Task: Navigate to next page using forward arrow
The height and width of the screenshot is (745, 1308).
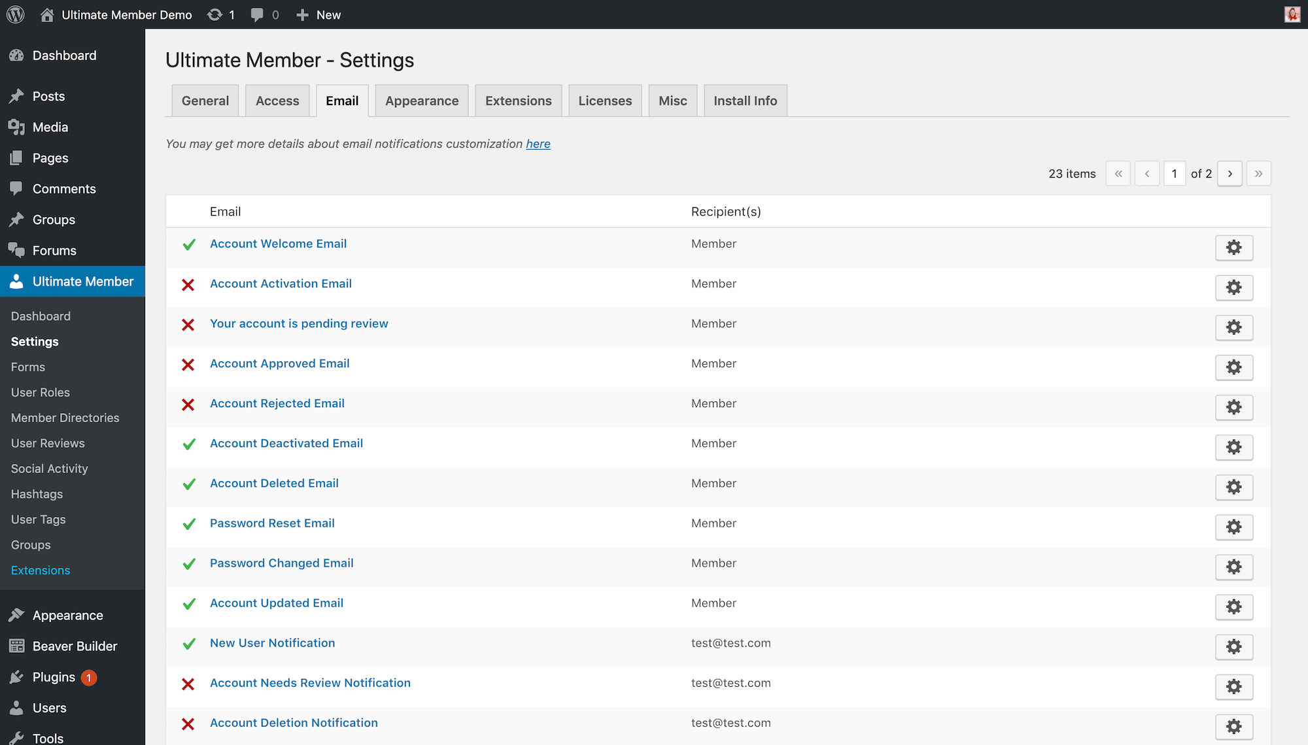Action: click(1230, 173)
